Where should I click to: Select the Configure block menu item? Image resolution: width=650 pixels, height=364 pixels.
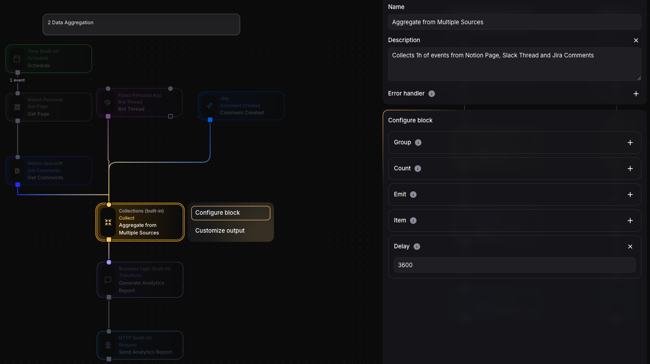(x=230, y=213)
